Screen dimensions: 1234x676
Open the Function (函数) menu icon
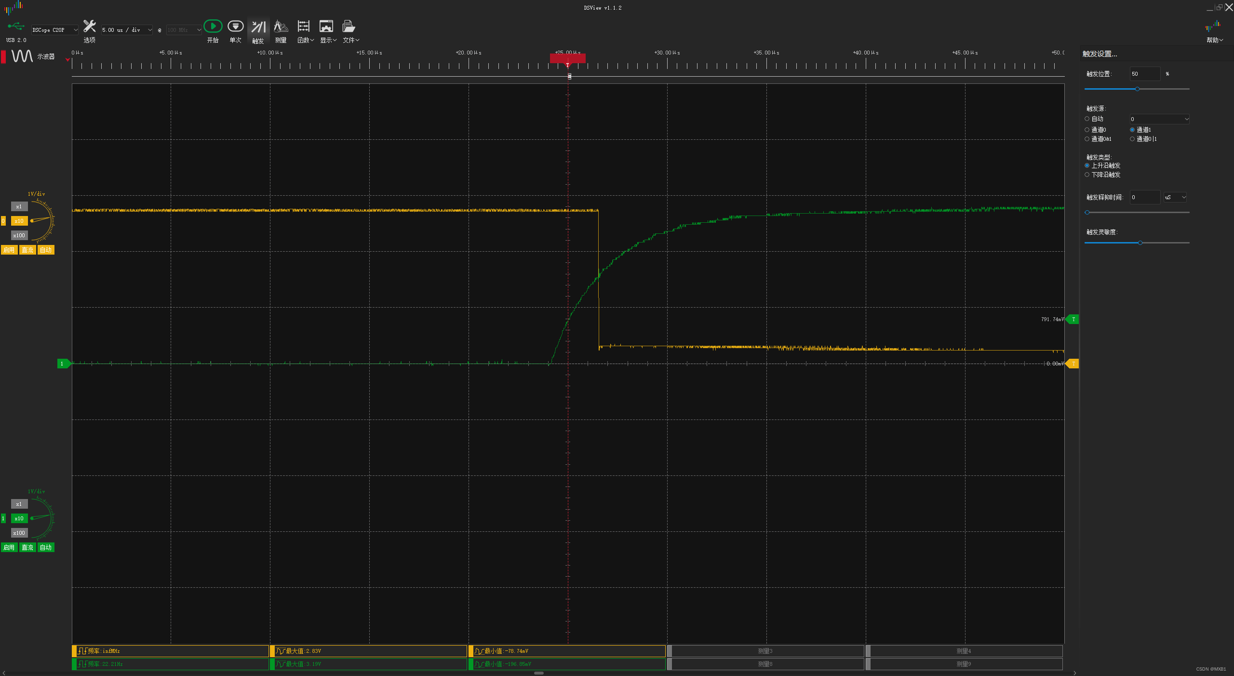(304, 27)
